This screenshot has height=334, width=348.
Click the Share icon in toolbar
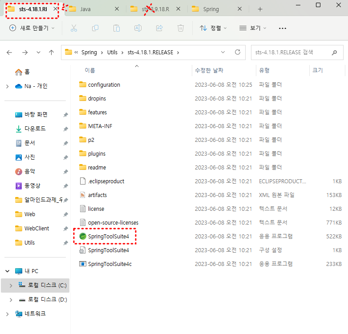(159, 28)
